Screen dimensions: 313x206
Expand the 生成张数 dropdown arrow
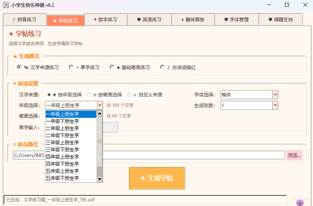pyautogui.click(x=275, y=105)
